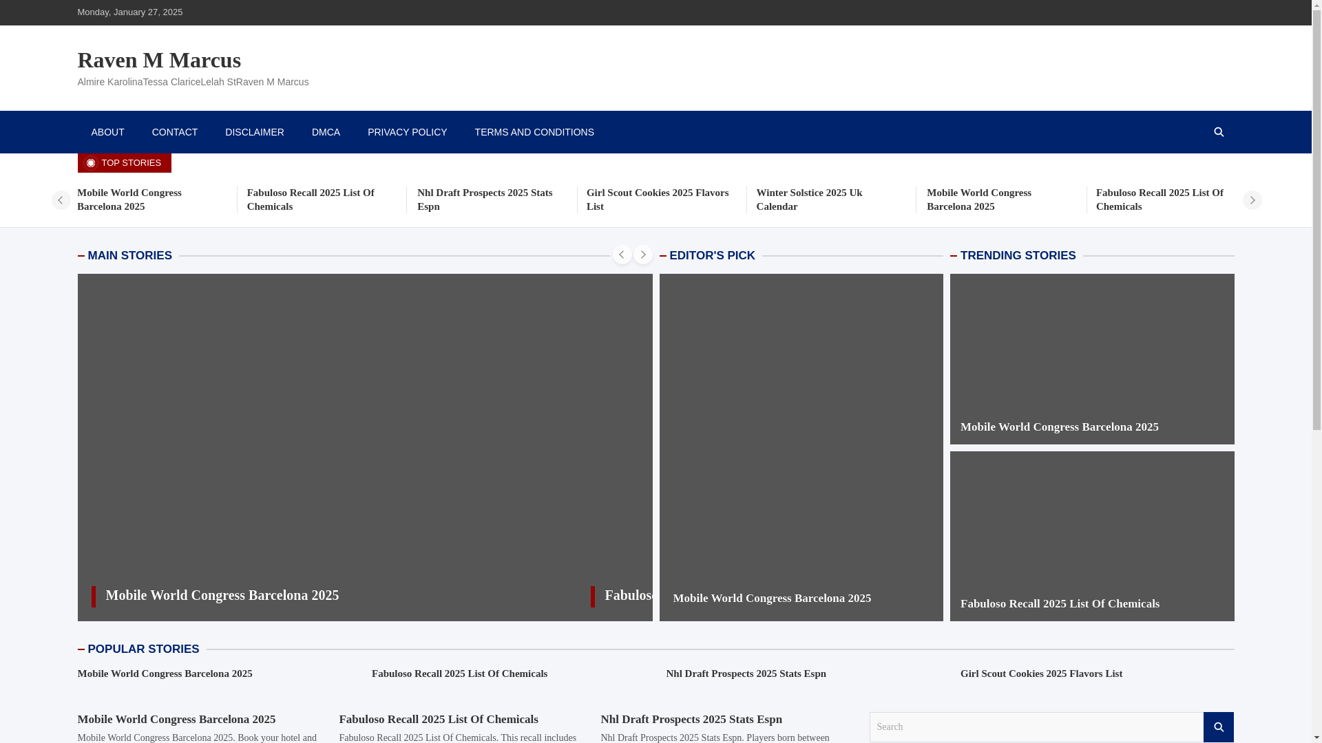Go to next slide in Main Stories
The width and height of the screenshot is (1322, 743).
coord(642,255)
